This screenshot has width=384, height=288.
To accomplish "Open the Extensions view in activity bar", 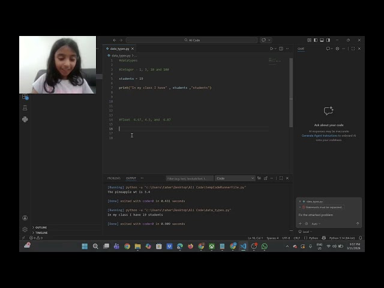I will (x=25, y=97).
